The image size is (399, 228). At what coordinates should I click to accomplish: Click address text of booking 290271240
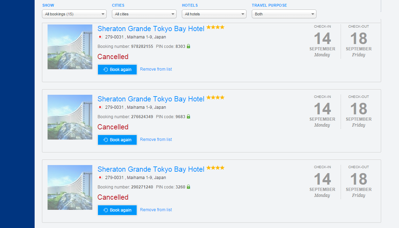point(136,177)
